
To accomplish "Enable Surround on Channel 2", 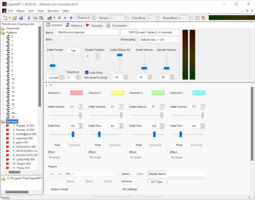I will (x=114, y=145).
